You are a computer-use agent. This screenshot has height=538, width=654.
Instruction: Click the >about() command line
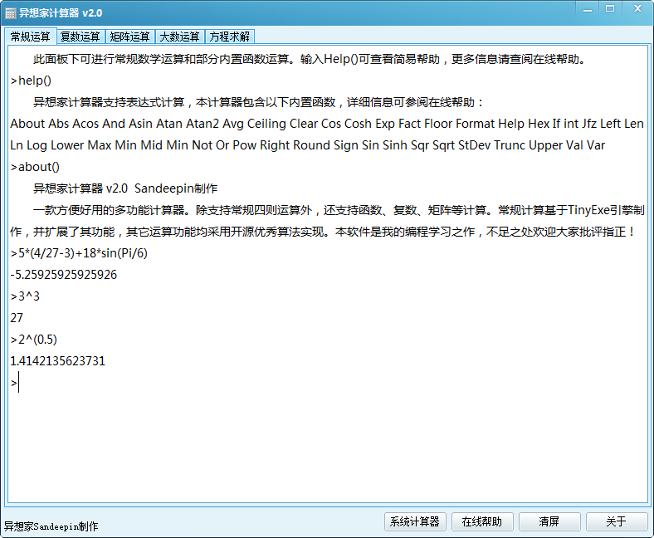35,167
